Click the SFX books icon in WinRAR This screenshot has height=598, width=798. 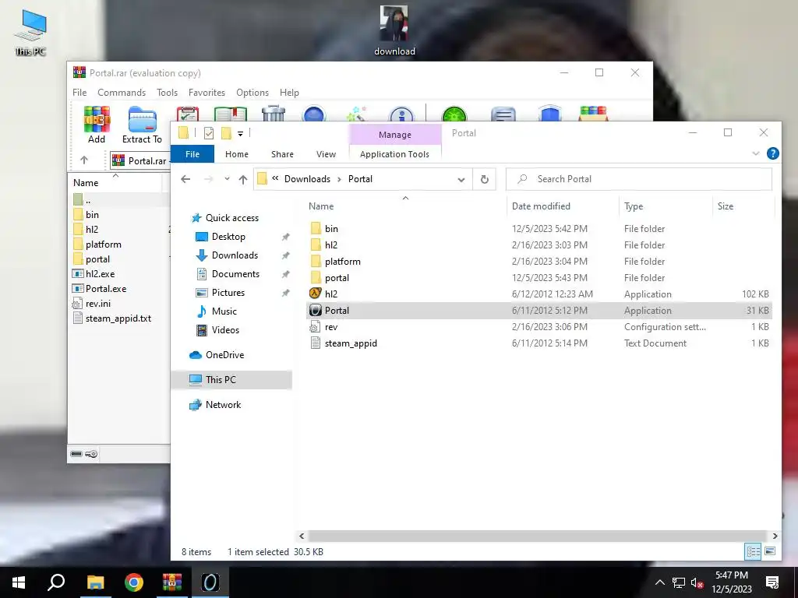(x=593, y=114)
